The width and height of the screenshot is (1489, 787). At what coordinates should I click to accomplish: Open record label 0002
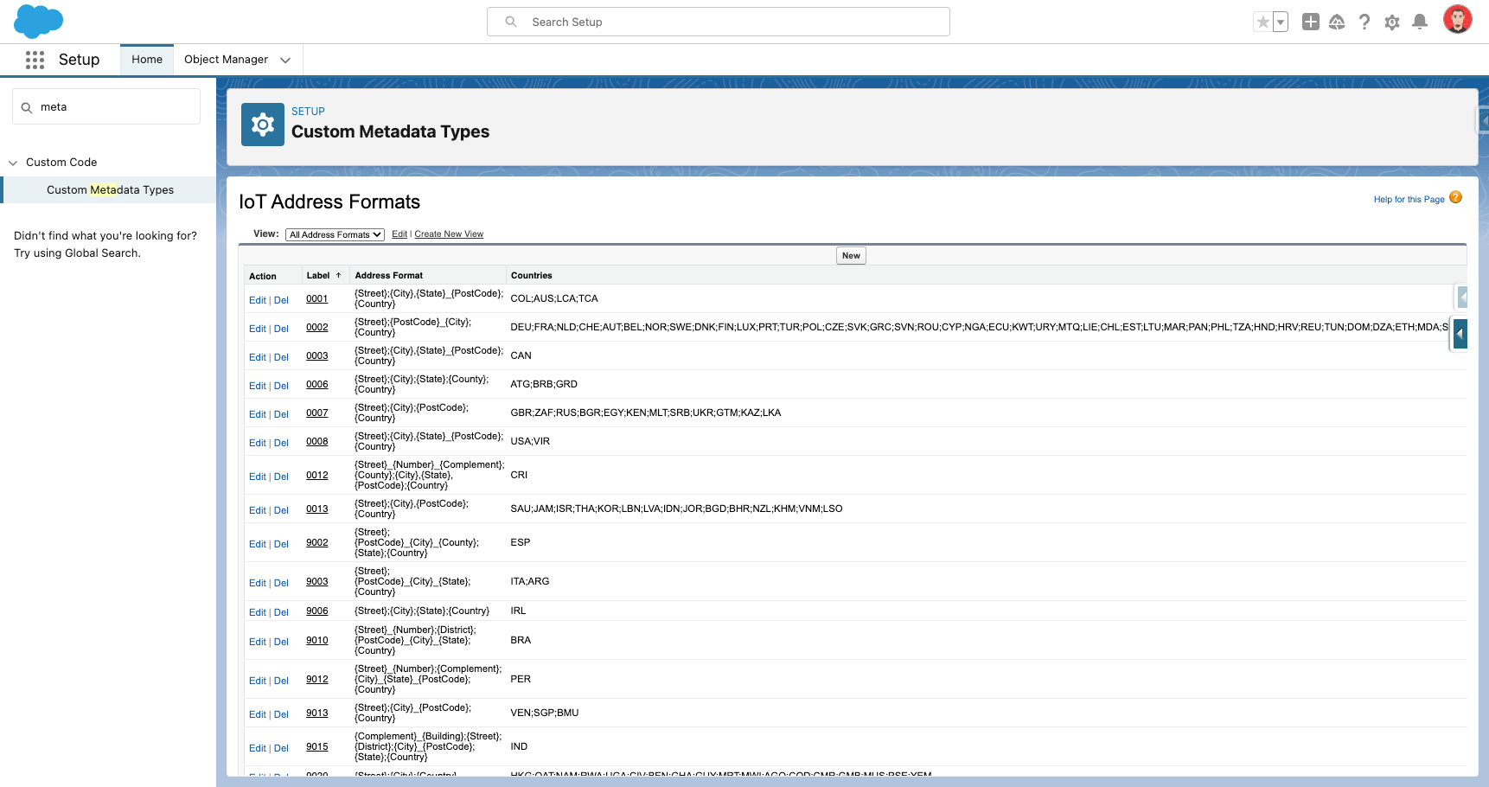pos(317,328)
